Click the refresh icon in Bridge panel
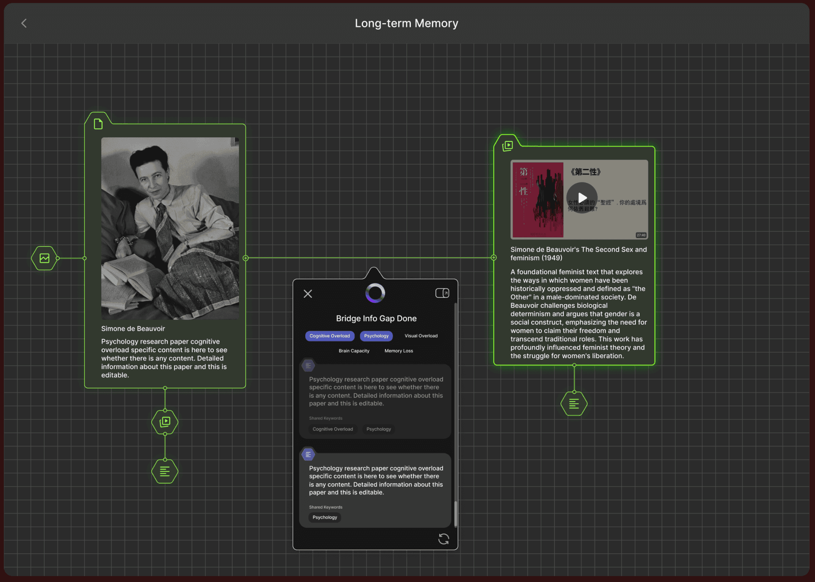815x582 pixels. [443, 539]
